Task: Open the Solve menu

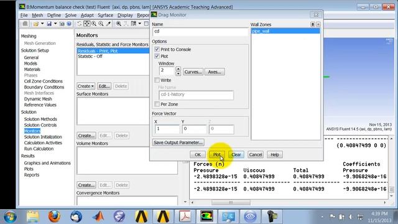Action: point(70,15)
